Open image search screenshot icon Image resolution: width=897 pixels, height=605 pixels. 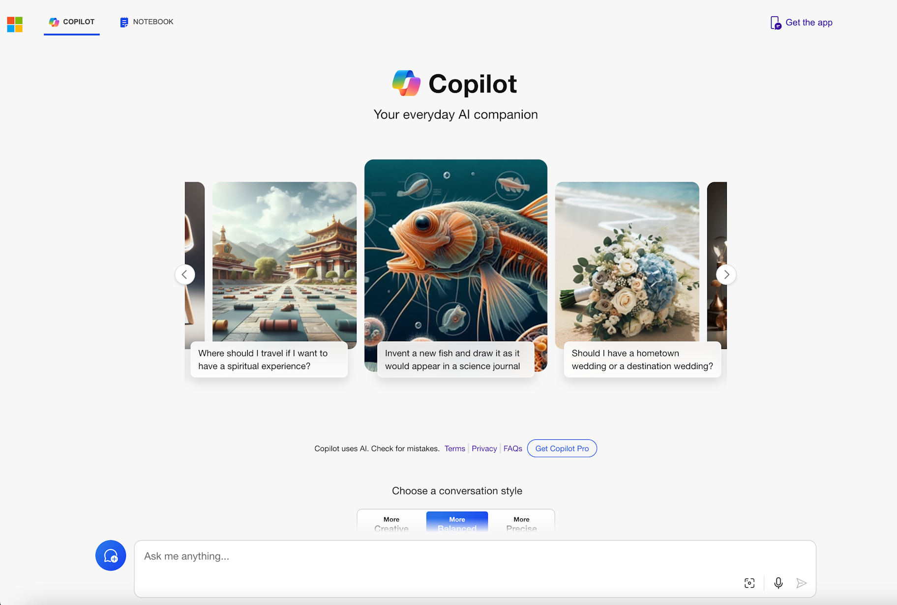click(749, 583)
